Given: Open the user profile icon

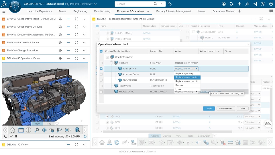Looking at the screenshot, I should [x=224, y=4].
